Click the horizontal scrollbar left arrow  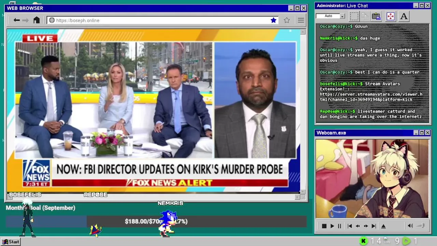[x=10, y=197]
